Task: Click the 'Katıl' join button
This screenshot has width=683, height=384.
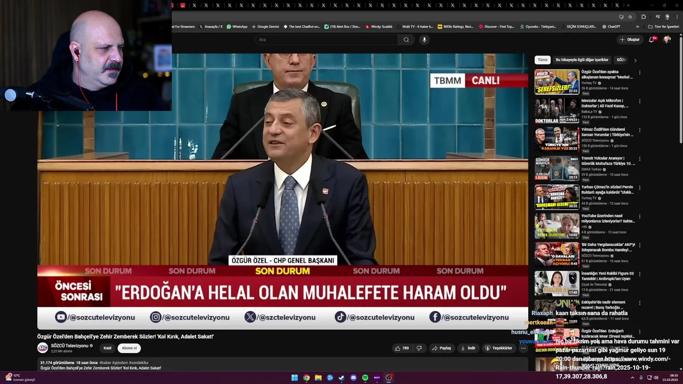Action: tap(107, 348)
